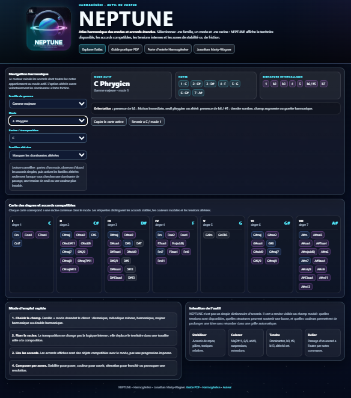Image resolution: width=351 pixels, height=398 pixels.
Task: Open the Guide pratique PDF link
Action: (125, 49)
